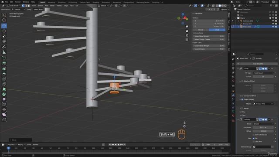The width and height of the screenshot is (279, 157).
Task: Click the play animation button
Action: (119, 145)
